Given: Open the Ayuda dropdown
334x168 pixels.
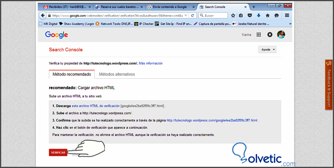Looking at the screenshot, I should [x=267, y=50].
